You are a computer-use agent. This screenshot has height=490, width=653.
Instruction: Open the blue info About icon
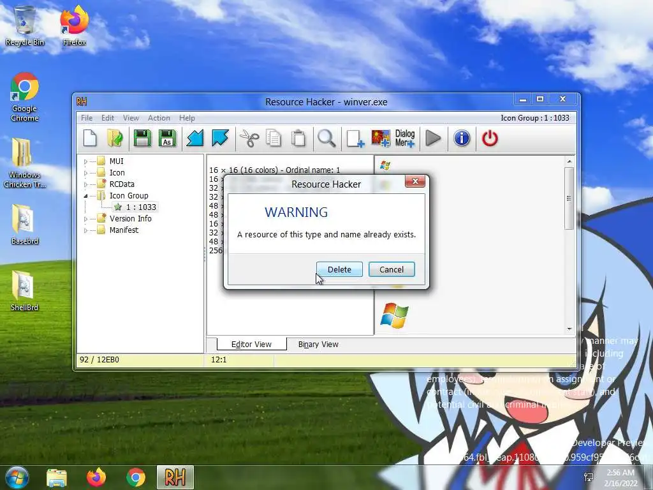(x=462, y=138)
